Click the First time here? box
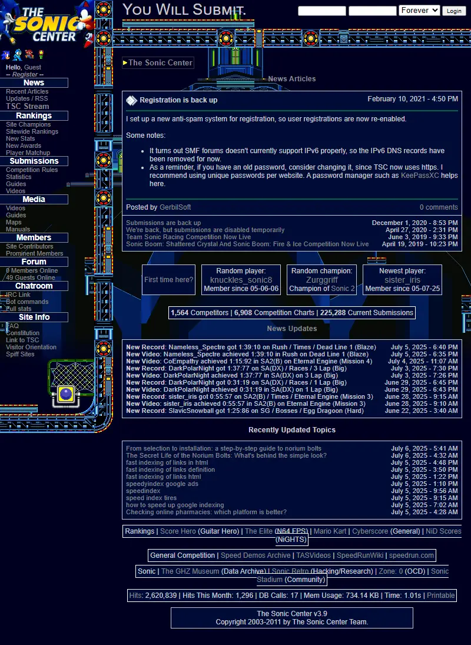471x645 pixels. (x=168, y=280)
